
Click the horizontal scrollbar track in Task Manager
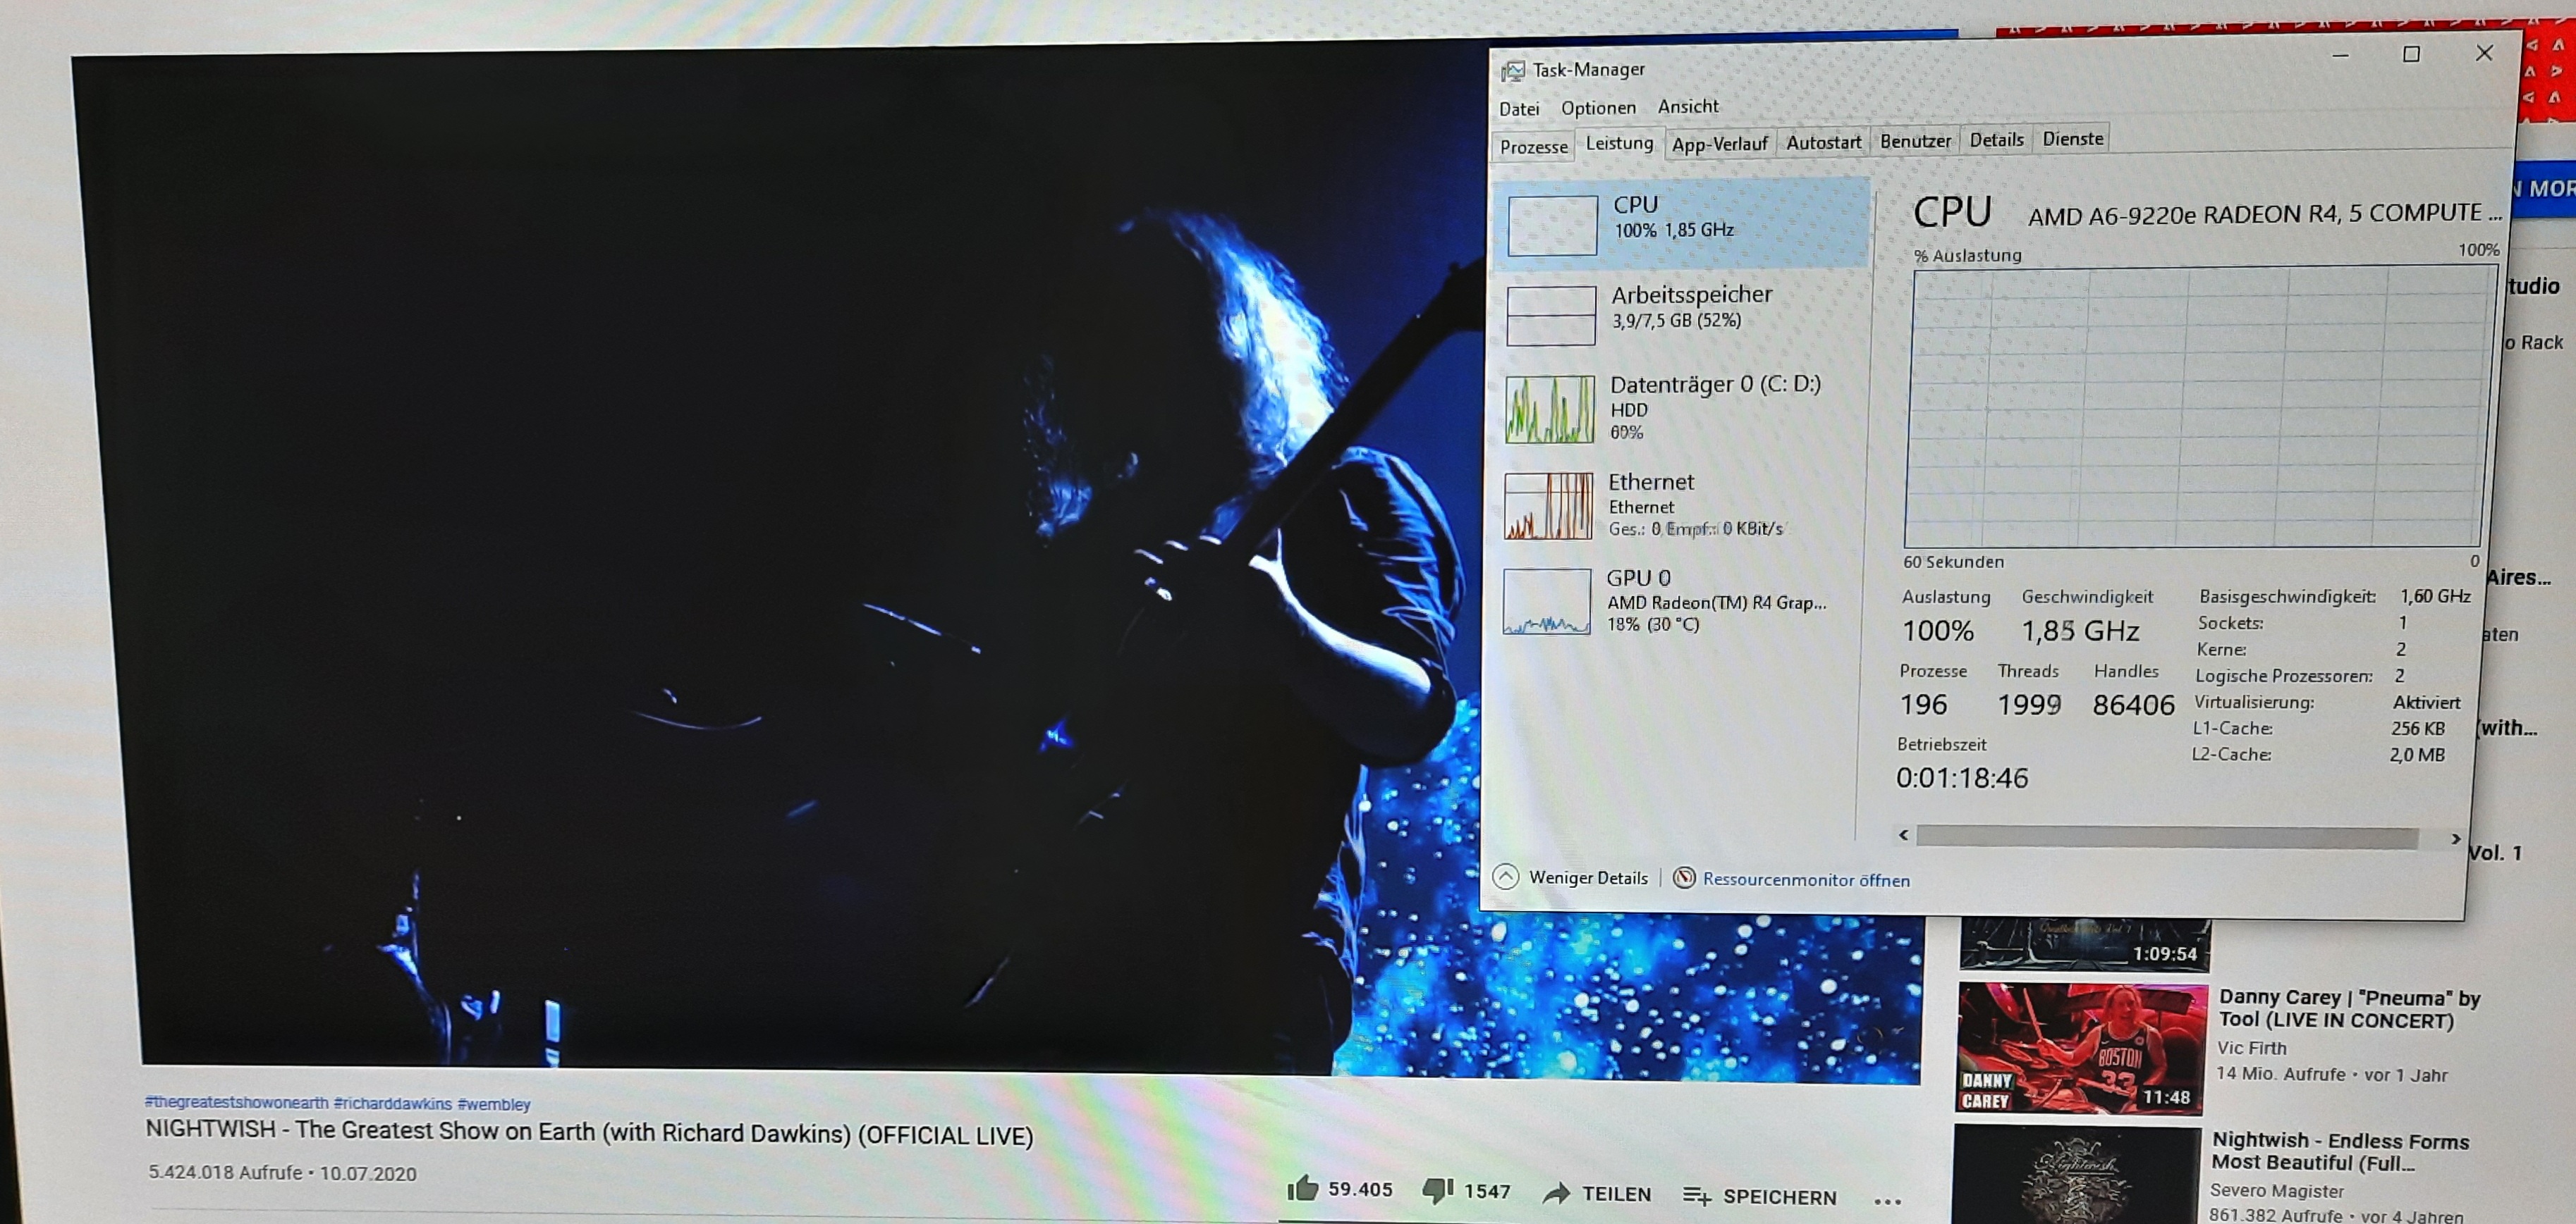[2167, 837]
